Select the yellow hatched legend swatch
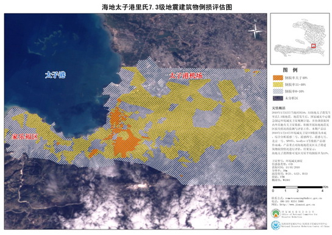The height and width of the screenshot is (235, 332). pyautogui.click(x=278, y=85)
